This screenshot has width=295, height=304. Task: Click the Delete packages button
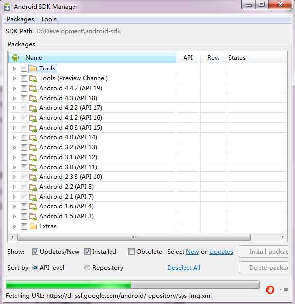pyautogui.click(x=263, y=268)
